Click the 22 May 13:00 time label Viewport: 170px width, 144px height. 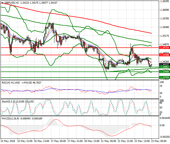(x=142, y=141)
